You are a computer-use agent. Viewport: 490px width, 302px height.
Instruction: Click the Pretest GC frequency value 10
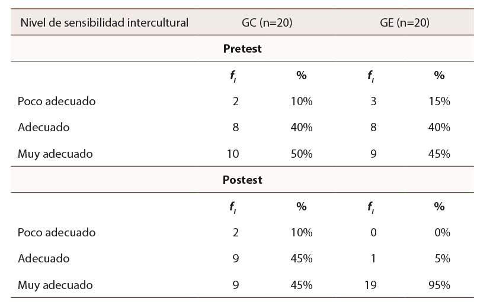(233, 154)
